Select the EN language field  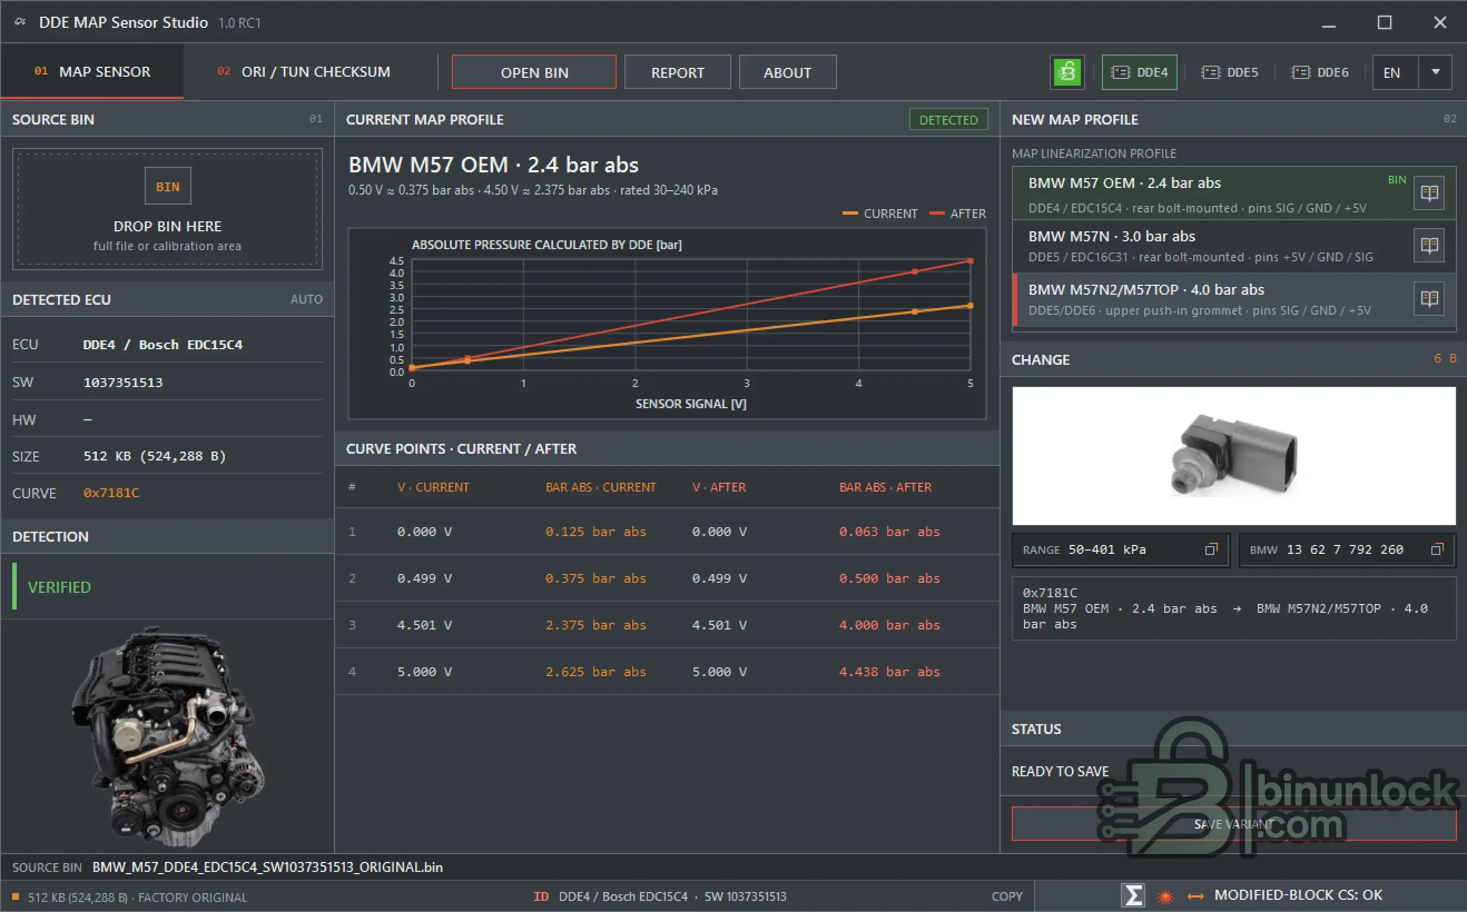coord(1395,72)
